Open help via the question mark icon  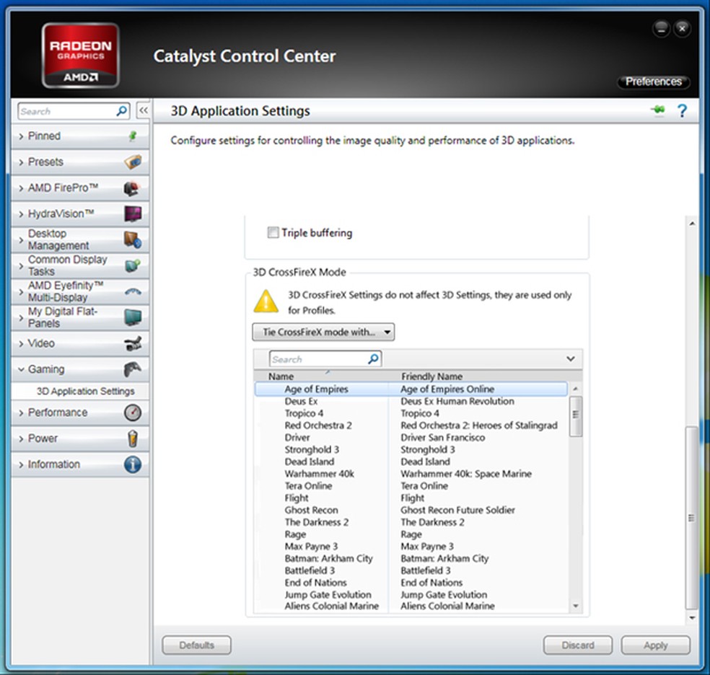point(683,110)
